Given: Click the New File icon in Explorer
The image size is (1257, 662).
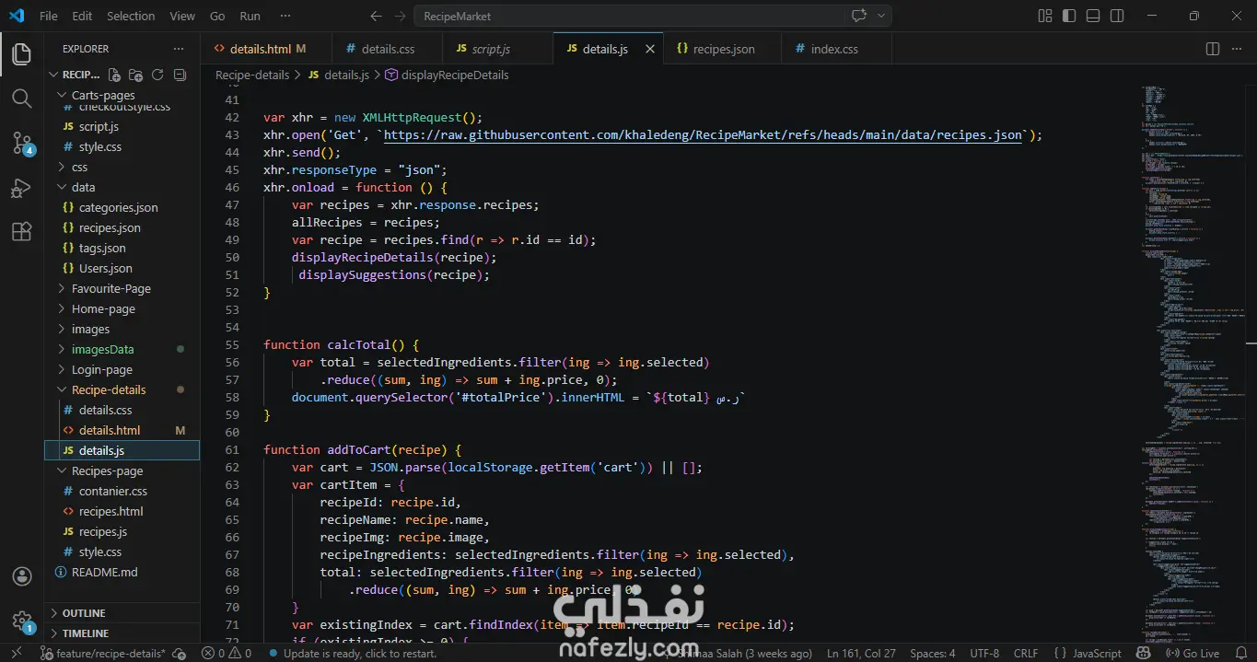Looking at the screenshot, I should click(x=114, y=75).
